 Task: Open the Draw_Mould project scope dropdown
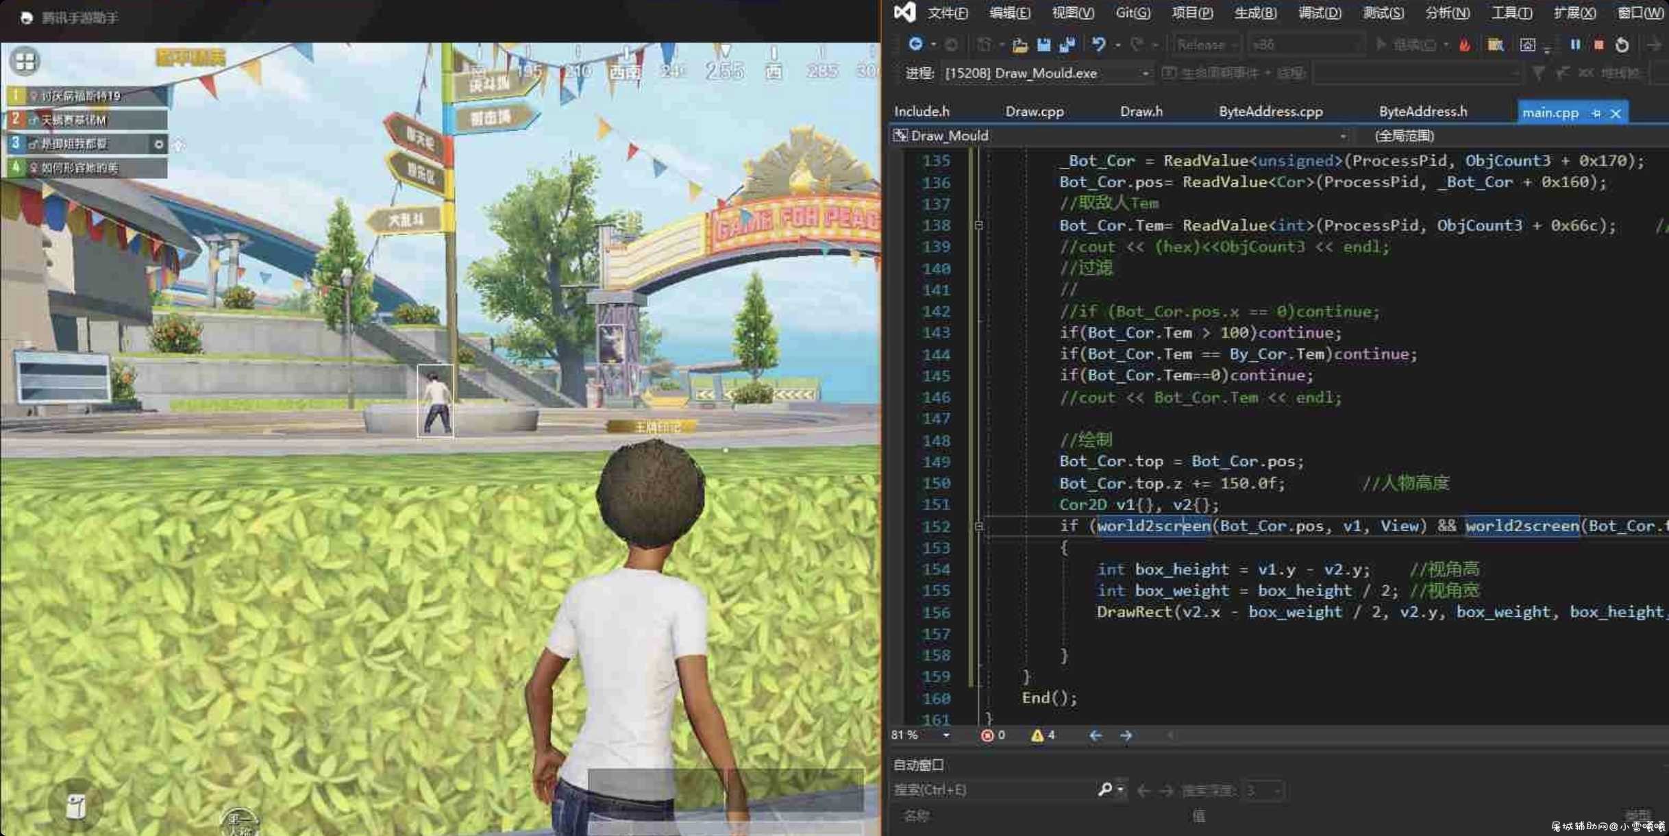[1120, 136]
